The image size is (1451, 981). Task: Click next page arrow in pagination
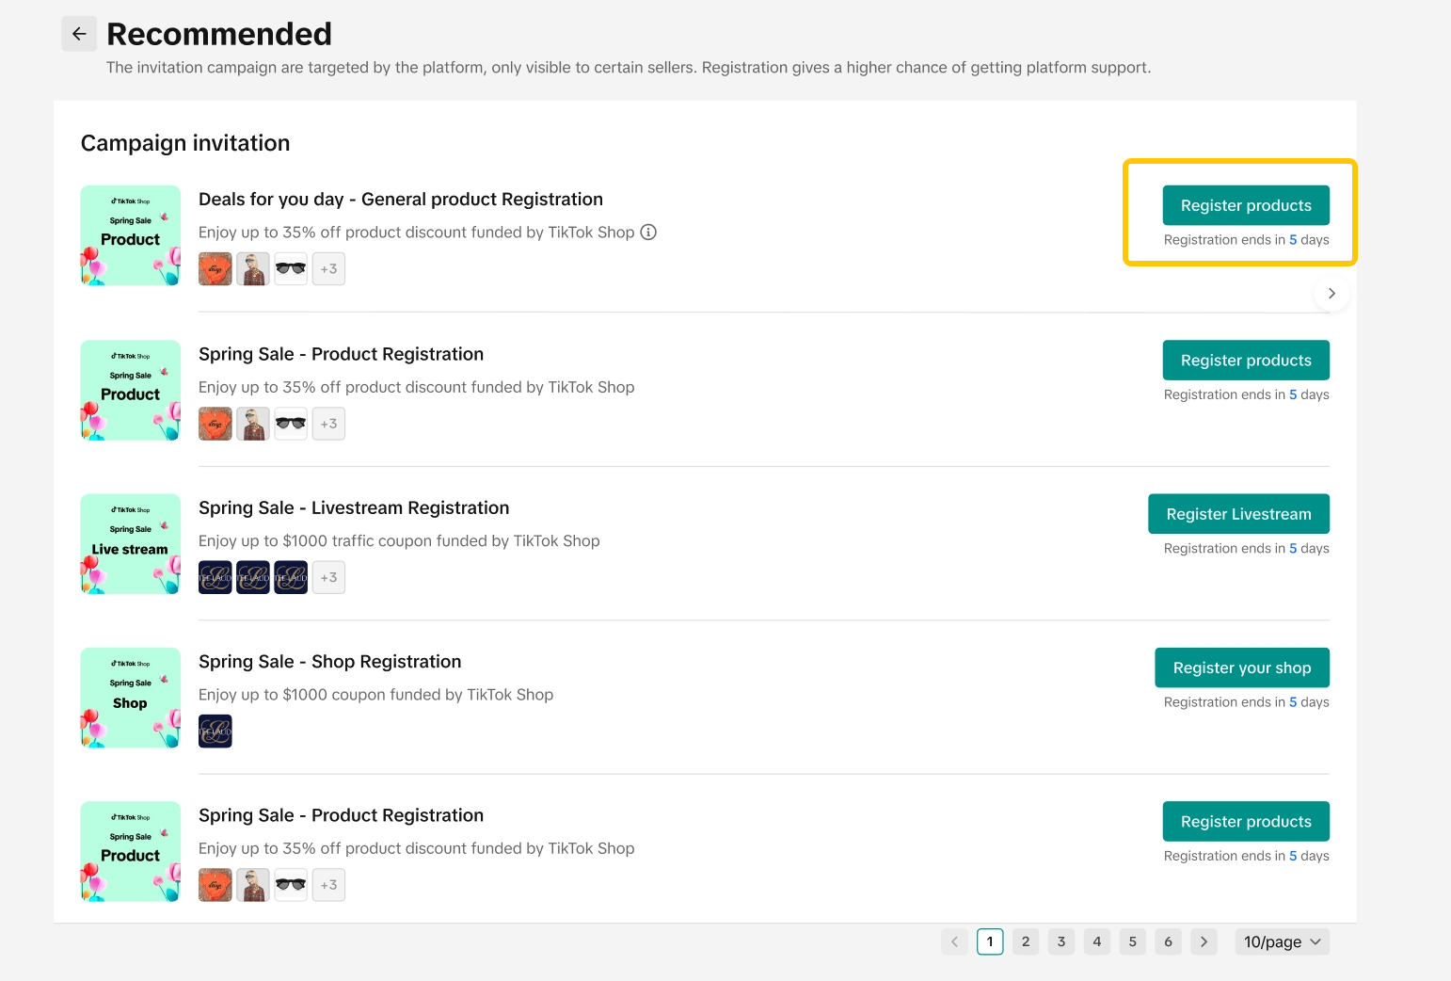pyautogui.click(x=1204, y=941)
